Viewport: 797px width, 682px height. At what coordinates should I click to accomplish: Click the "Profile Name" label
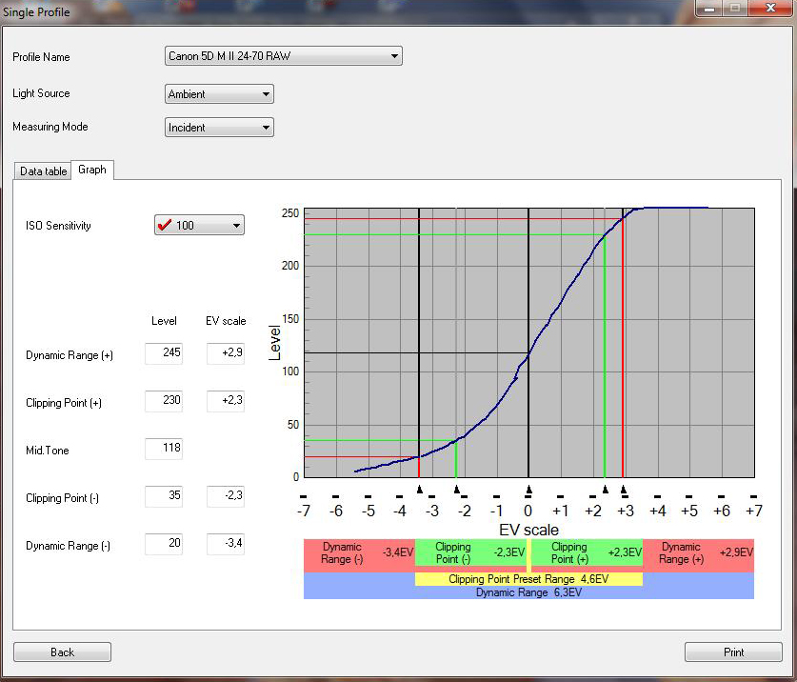pos(41,57)
